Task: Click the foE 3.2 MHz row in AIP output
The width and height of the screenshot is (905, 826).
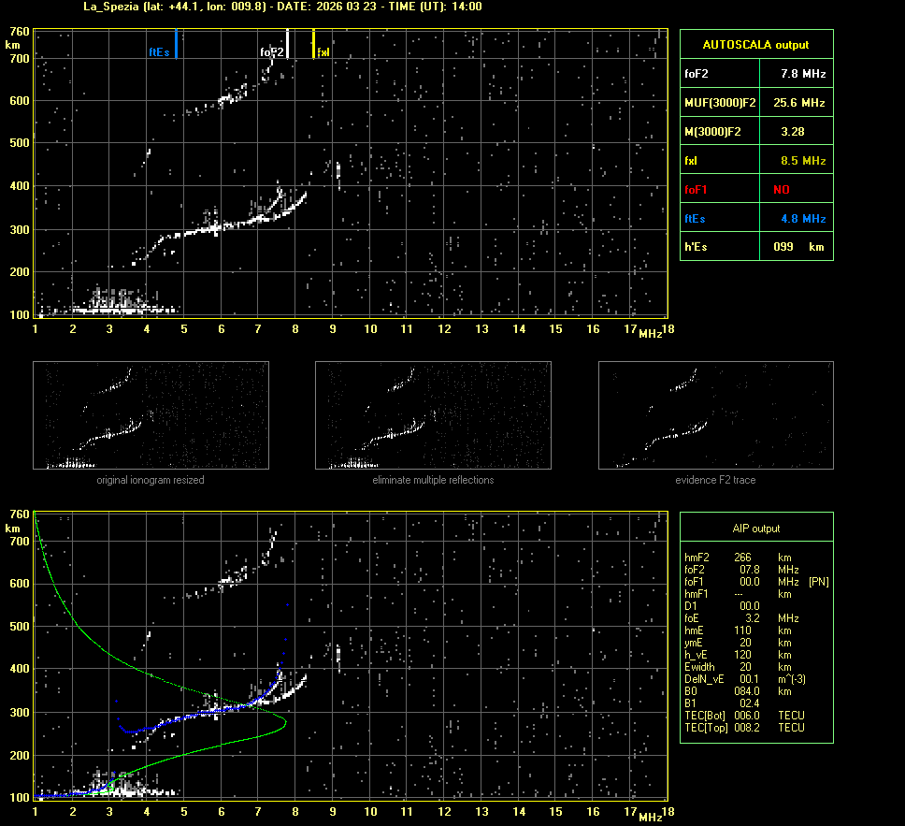Action: tap(739, 618)
